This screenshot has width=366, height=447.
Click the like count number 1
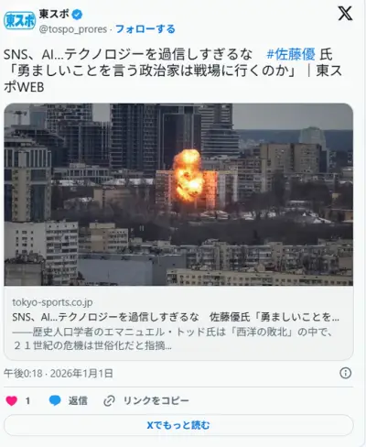click(x=27, y=400)
